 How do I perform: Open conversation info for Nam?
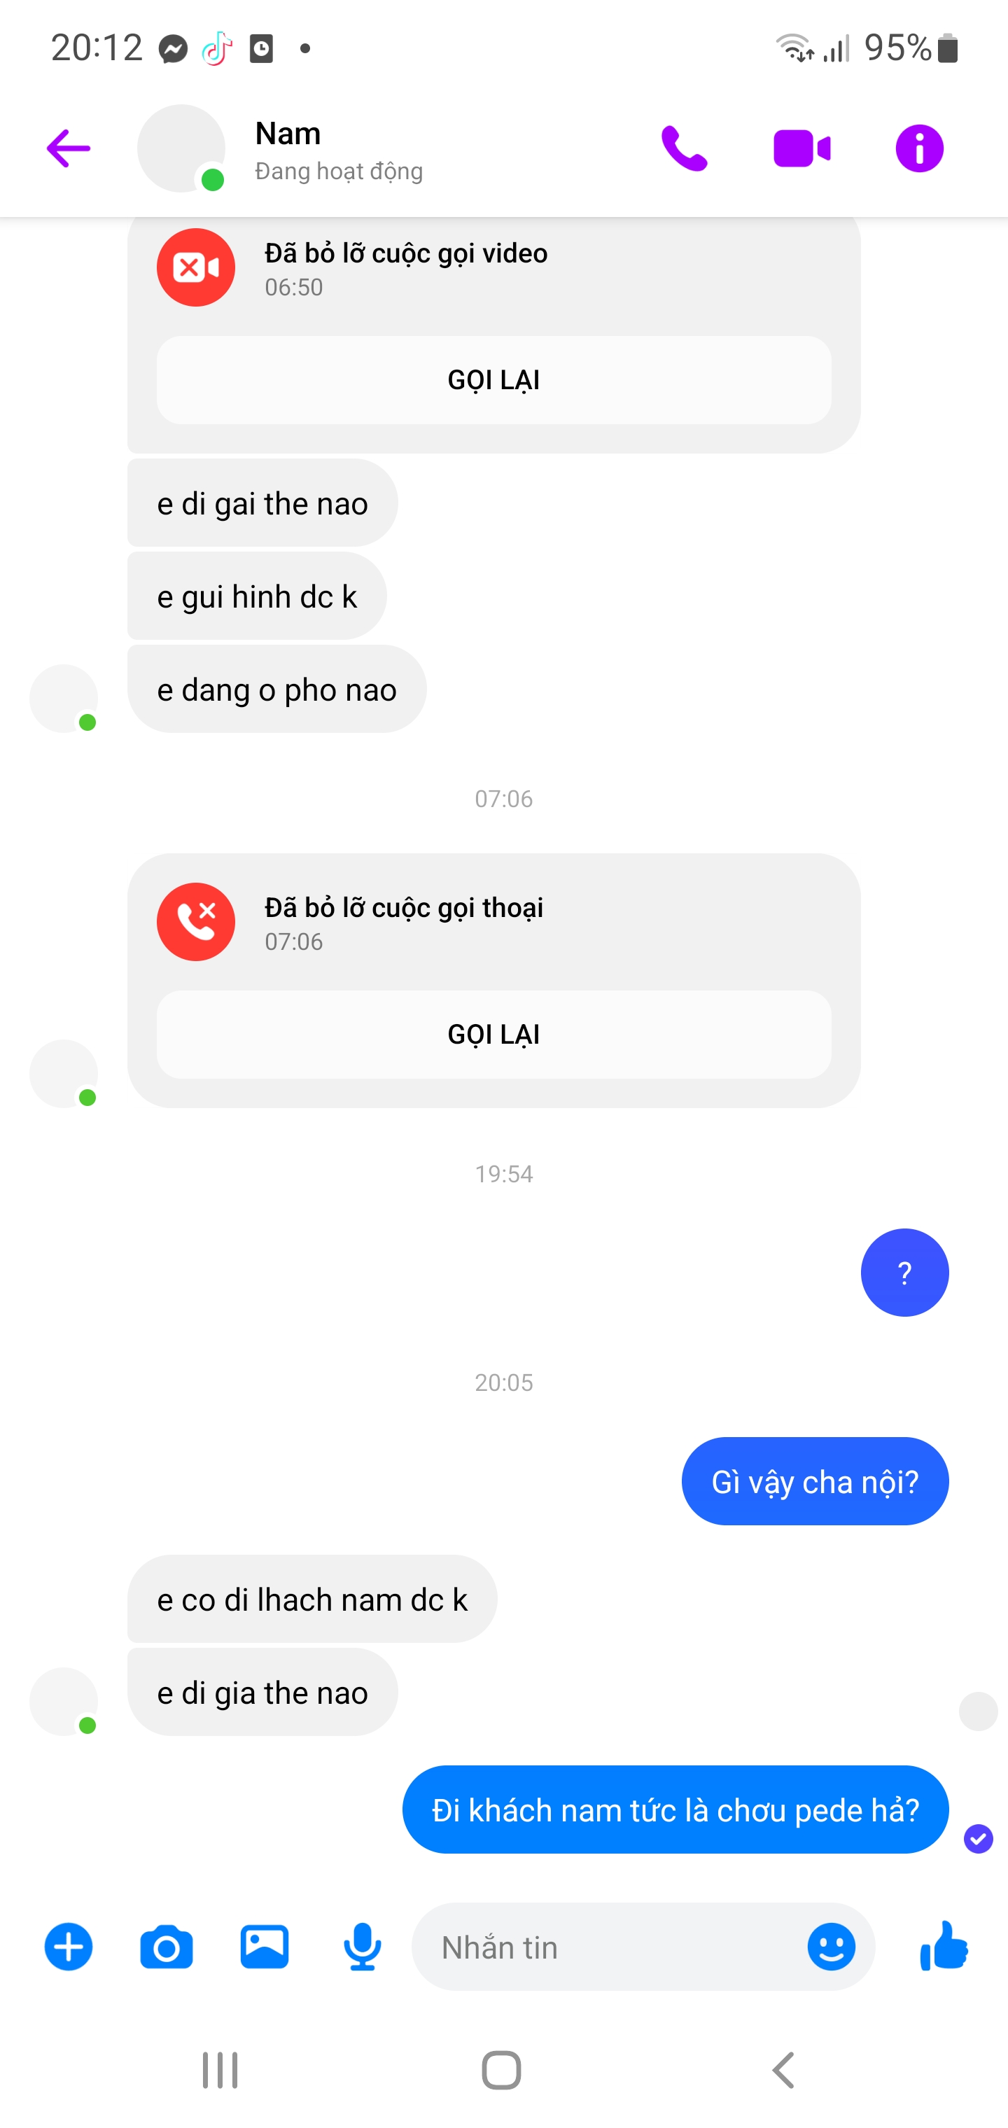pyautogui.click(x=920, y=148)
